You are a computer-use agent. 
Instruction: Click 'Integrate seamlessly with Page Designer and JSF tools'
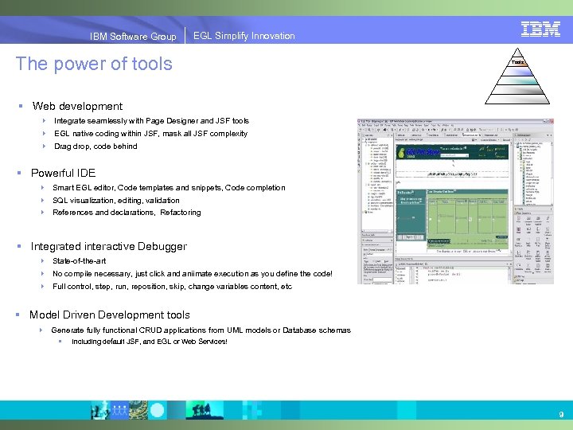click(151, 121)
